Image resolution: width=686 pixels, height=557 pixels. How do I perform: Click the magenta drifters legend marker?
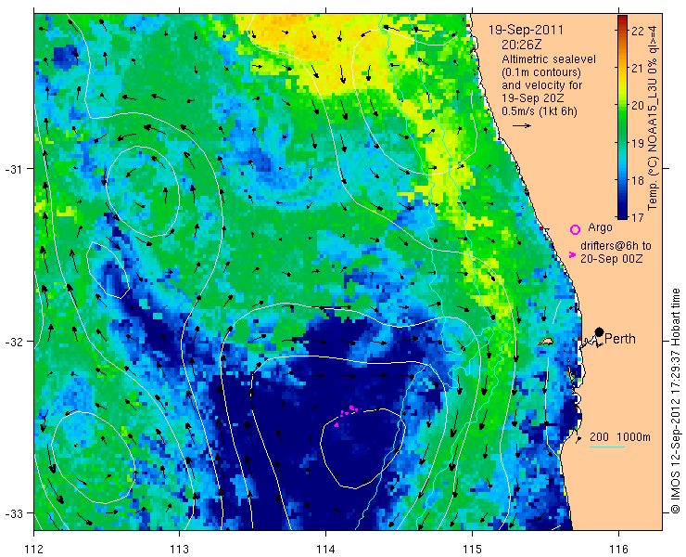pos(572,254)
